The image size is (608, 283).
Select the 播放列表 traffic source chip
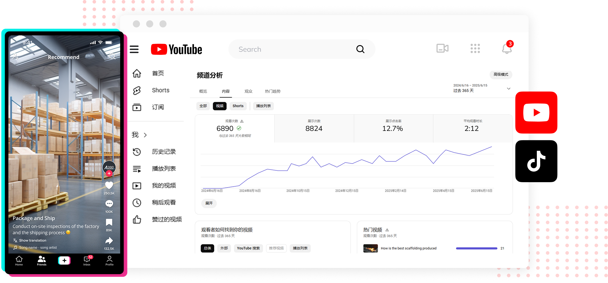click(x=300, y=248)
